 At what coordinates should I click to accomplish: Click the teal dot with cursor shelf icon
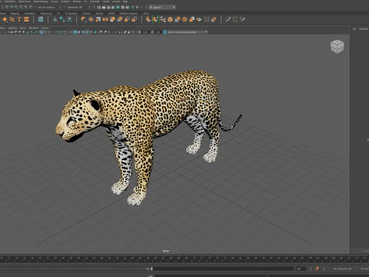[62, 19]
